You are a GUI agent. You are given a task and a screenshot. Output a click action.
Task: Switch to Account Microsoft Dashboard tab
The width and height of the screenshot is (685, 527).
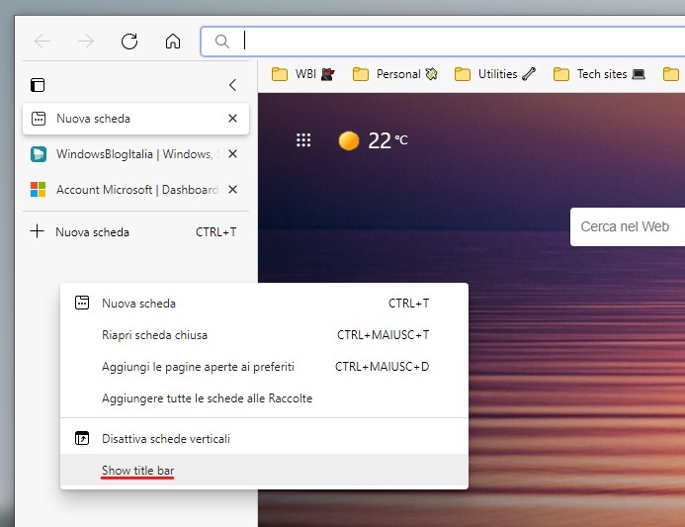[135, 190]
